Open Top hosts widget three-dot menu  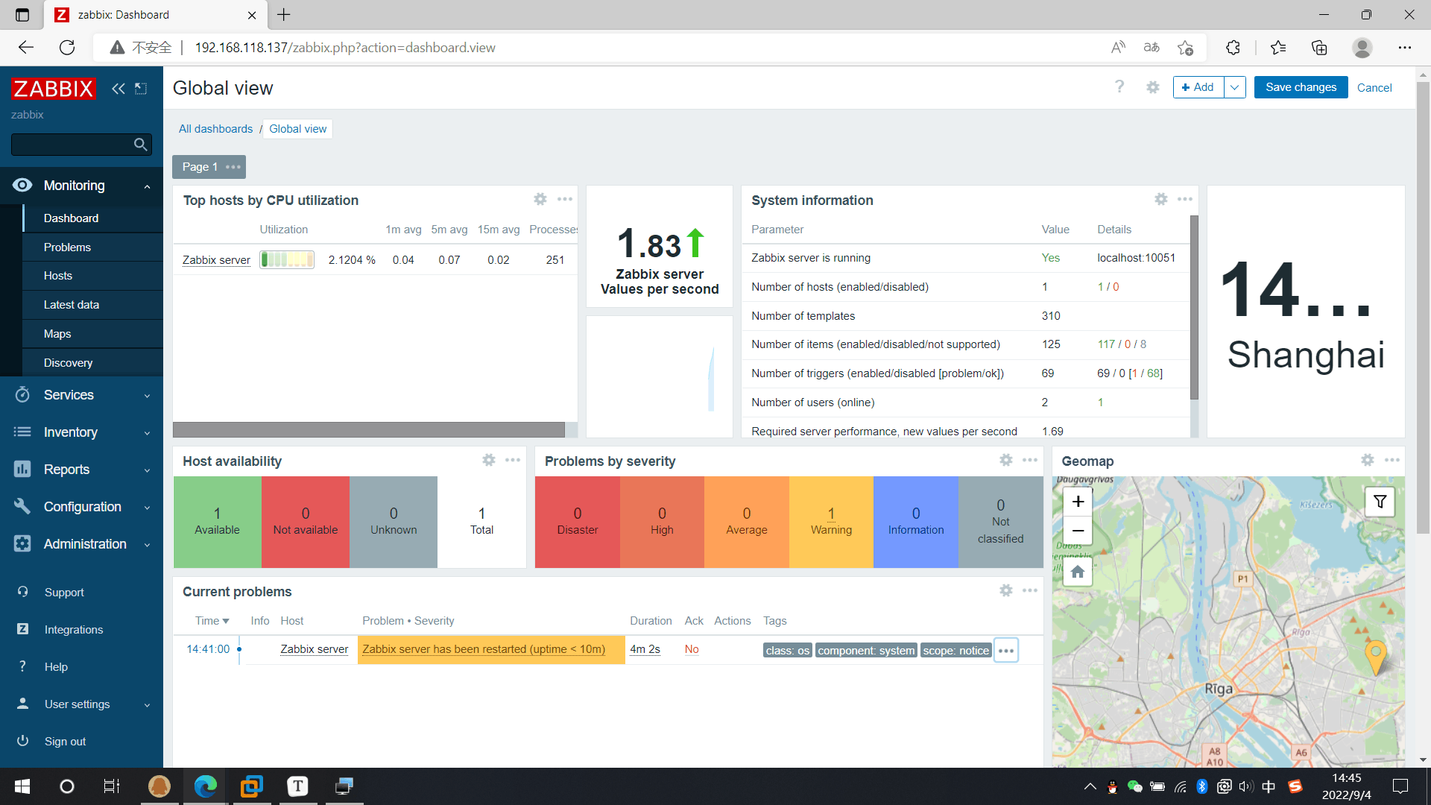click(x=565, y=199)
